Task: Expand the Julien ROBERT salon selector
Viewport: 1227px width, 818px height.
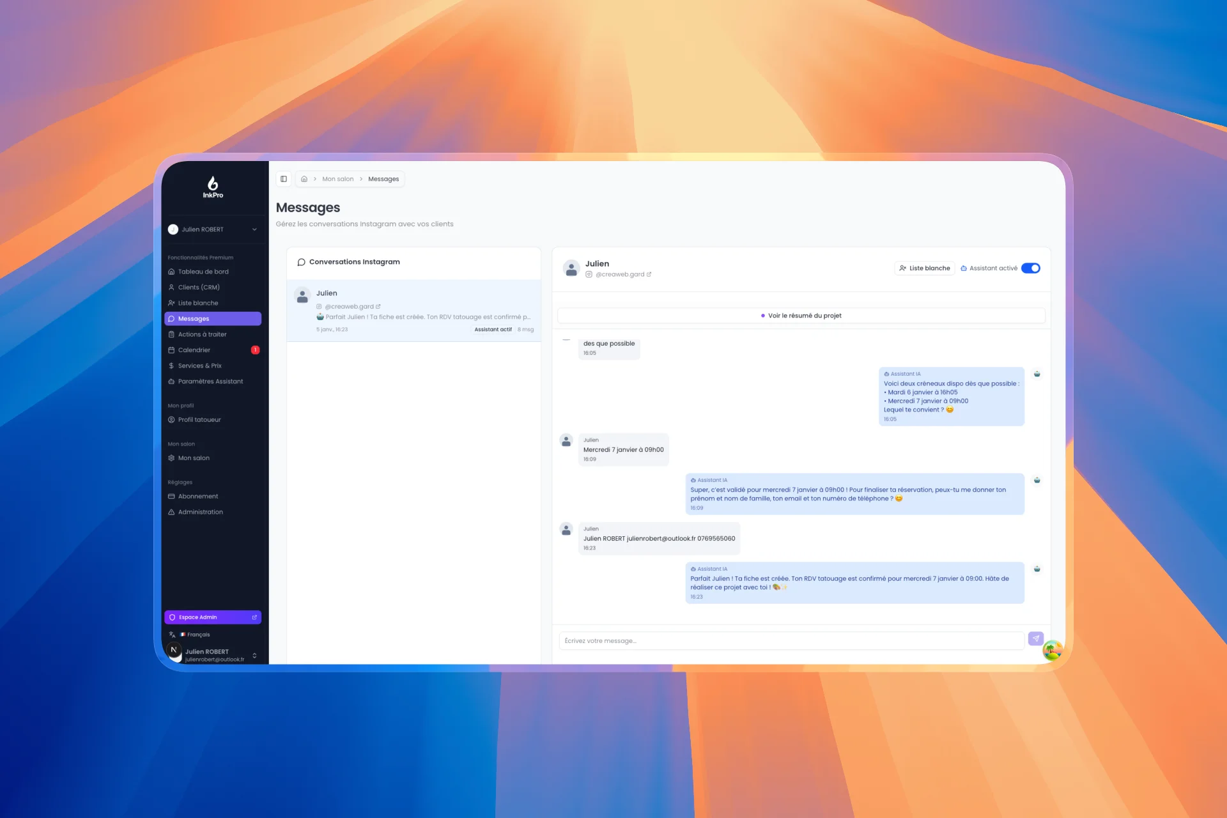Action: [x=213, y=229]
